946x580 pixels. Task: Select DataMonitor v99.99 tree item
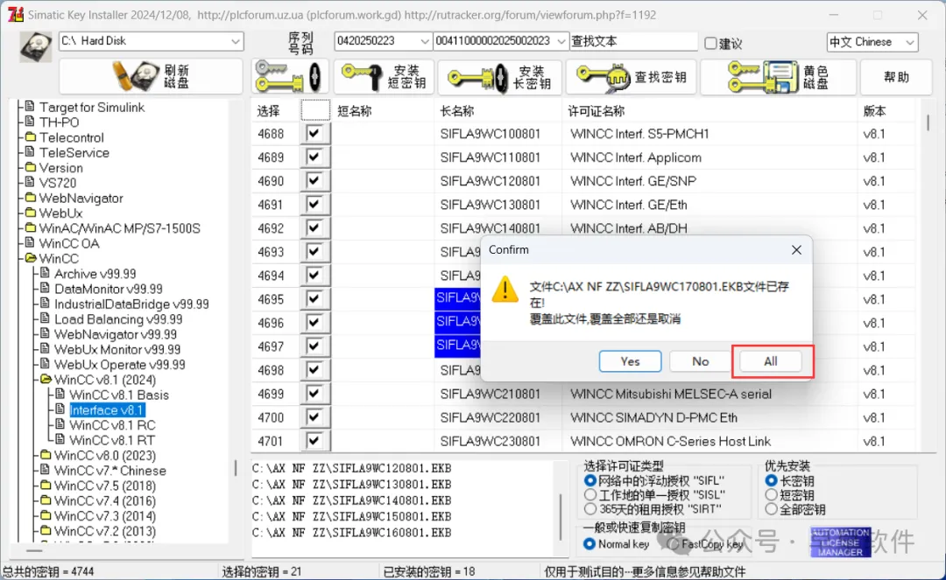(x=108, y=288)
